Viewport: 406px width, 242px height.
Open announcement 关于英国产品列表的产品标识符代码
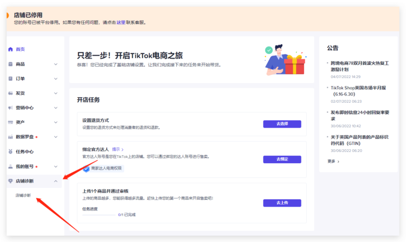(359, 140)
